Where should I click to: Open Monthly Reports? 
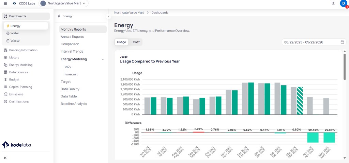pyautogui.click(x=83, y=29)
